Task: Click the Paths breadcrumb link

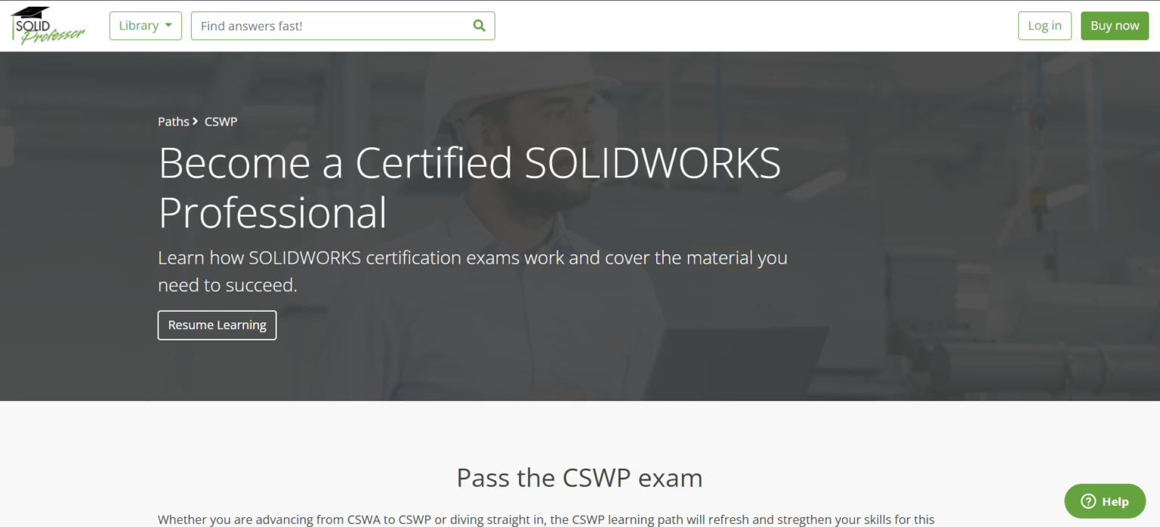Action: tap(173, 121)
